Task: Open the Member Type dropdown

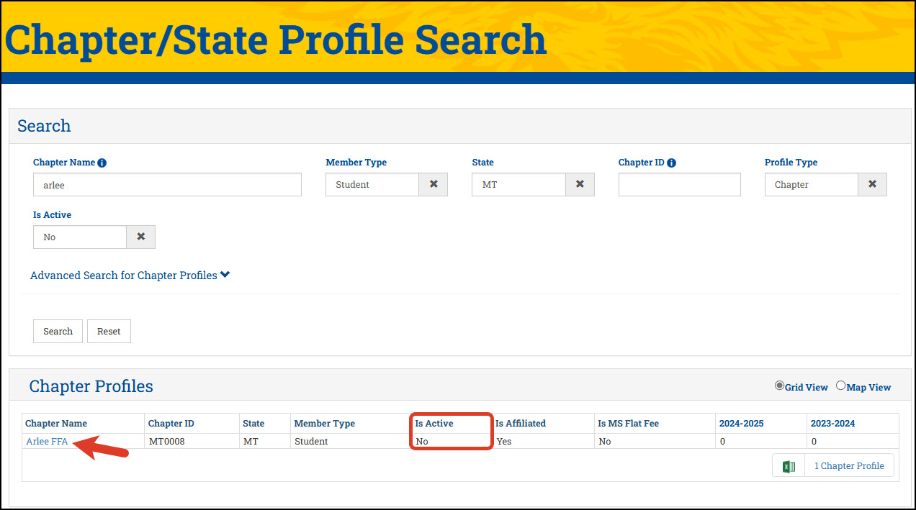Action: tap(372, 184)
